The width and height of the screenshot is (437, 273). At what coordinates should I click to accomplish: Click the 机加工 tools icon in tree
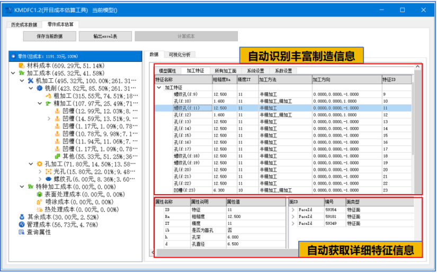30,81
